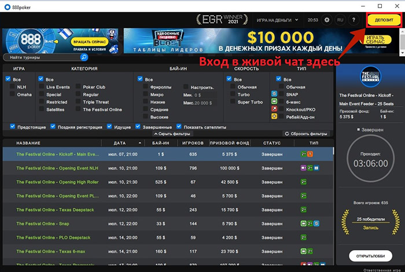Collapse filters via Скрыть фильтры
Viewport: 405px width, 272px height.
172,134
